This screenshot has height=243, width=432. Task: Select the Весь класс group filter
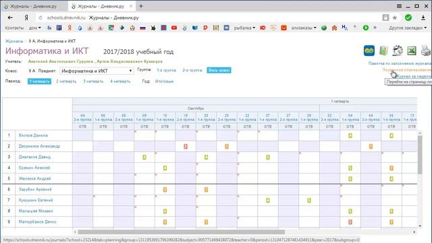[219, 70]
